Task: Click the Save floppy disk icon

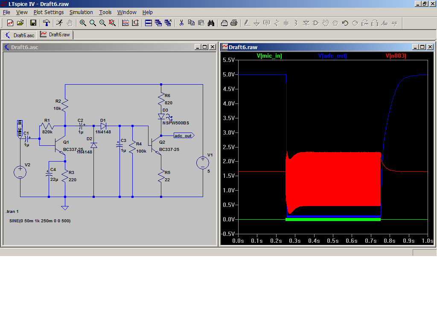Action: tap(33, 23)
